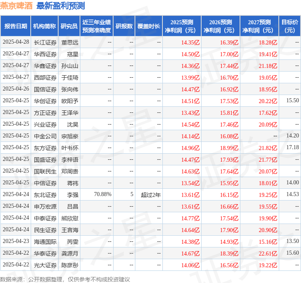
Task: Click the 15.60 target price value
Action: [x=293, y=253]
